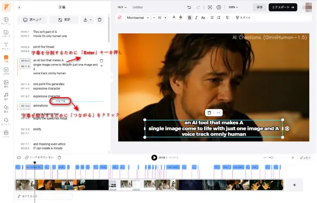Select subtitle 'This isn't part of A'
Image resolution: width=317 pixels, height=203 pixels.
pyautogui.click(x=45, y=32)
